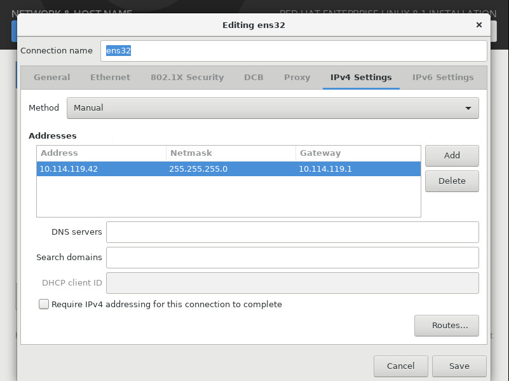The width and height of the screenshot is (509, 381).
Task: Click the Address column header
Action: coord(101,153)
